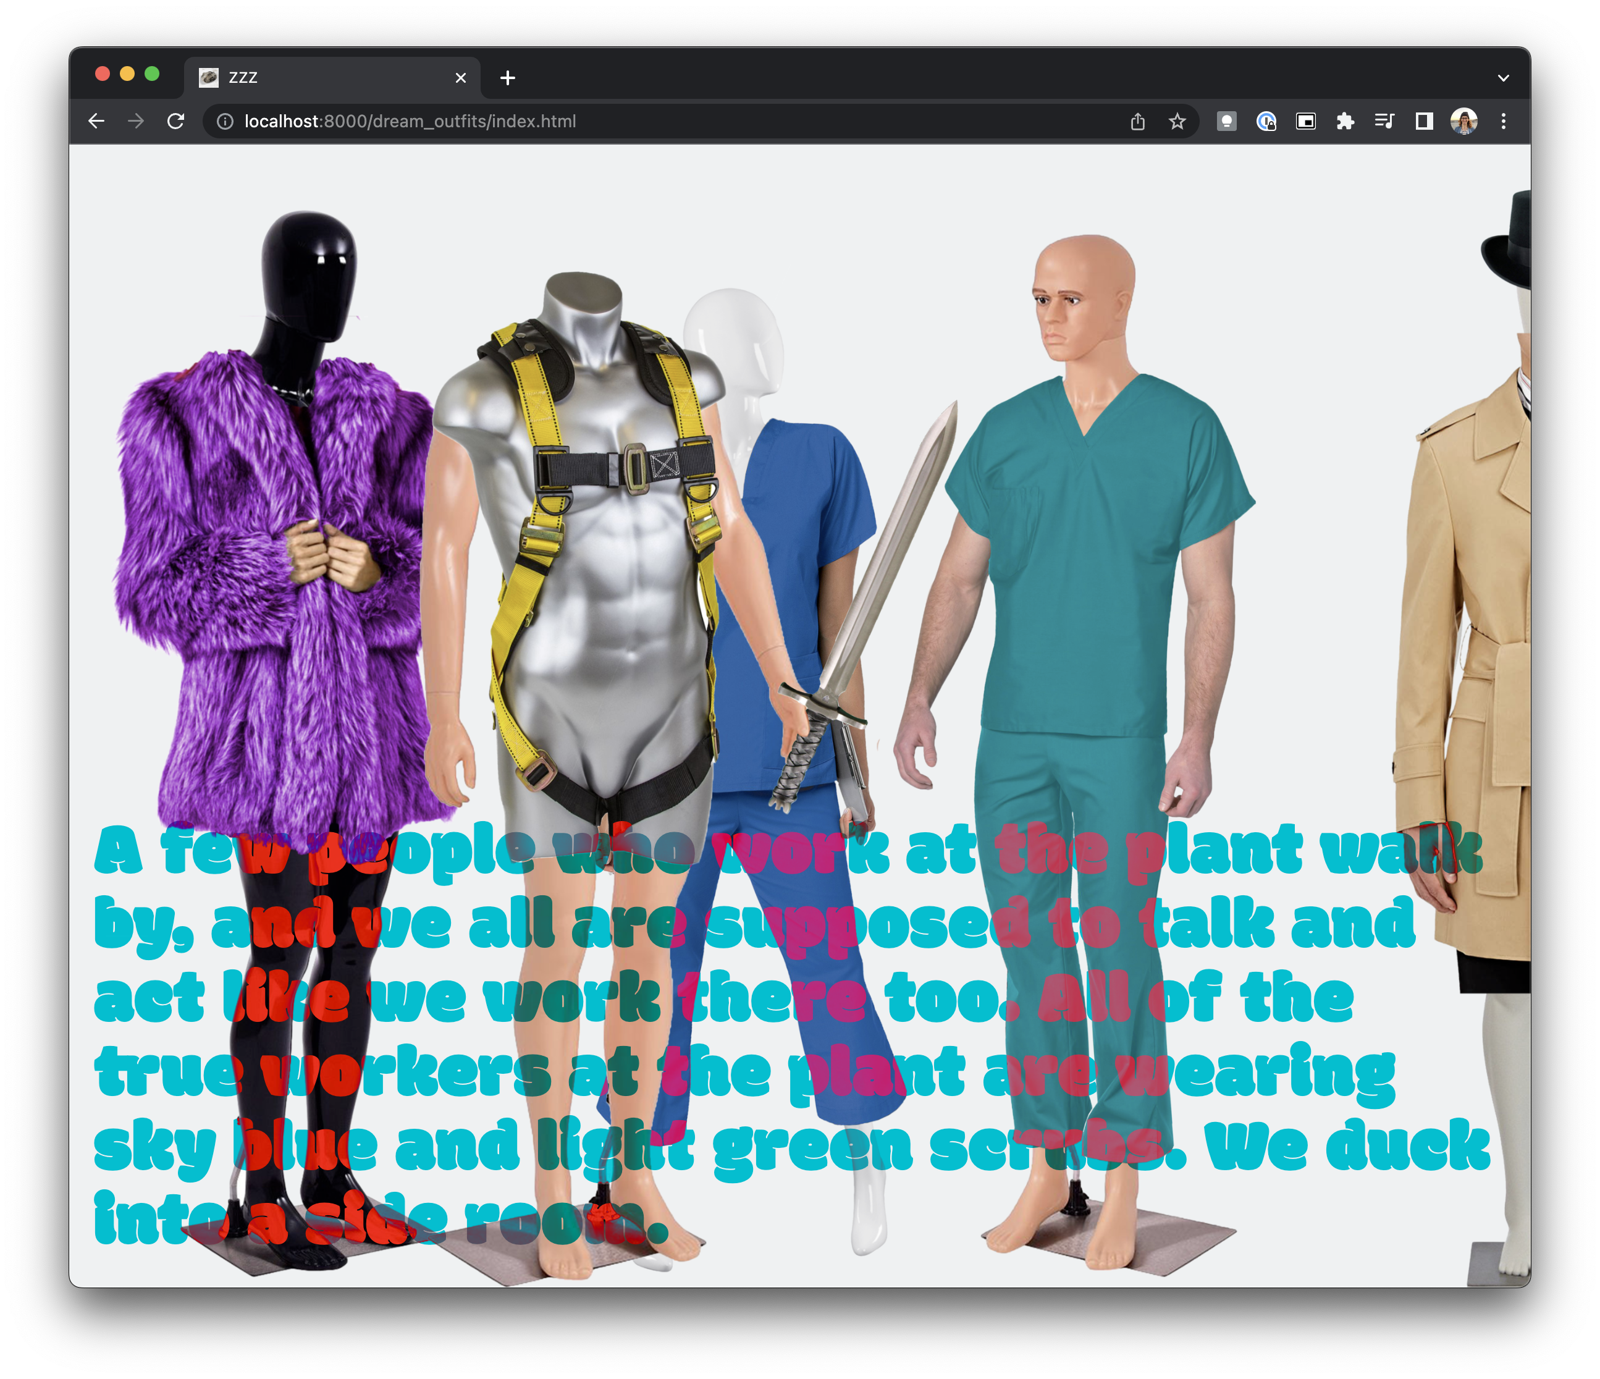This screenshot has height=1379, width=1600.
Task: Click the teal scrubs mannequin
Action: pyautogui.click(x=1081, y=618)
